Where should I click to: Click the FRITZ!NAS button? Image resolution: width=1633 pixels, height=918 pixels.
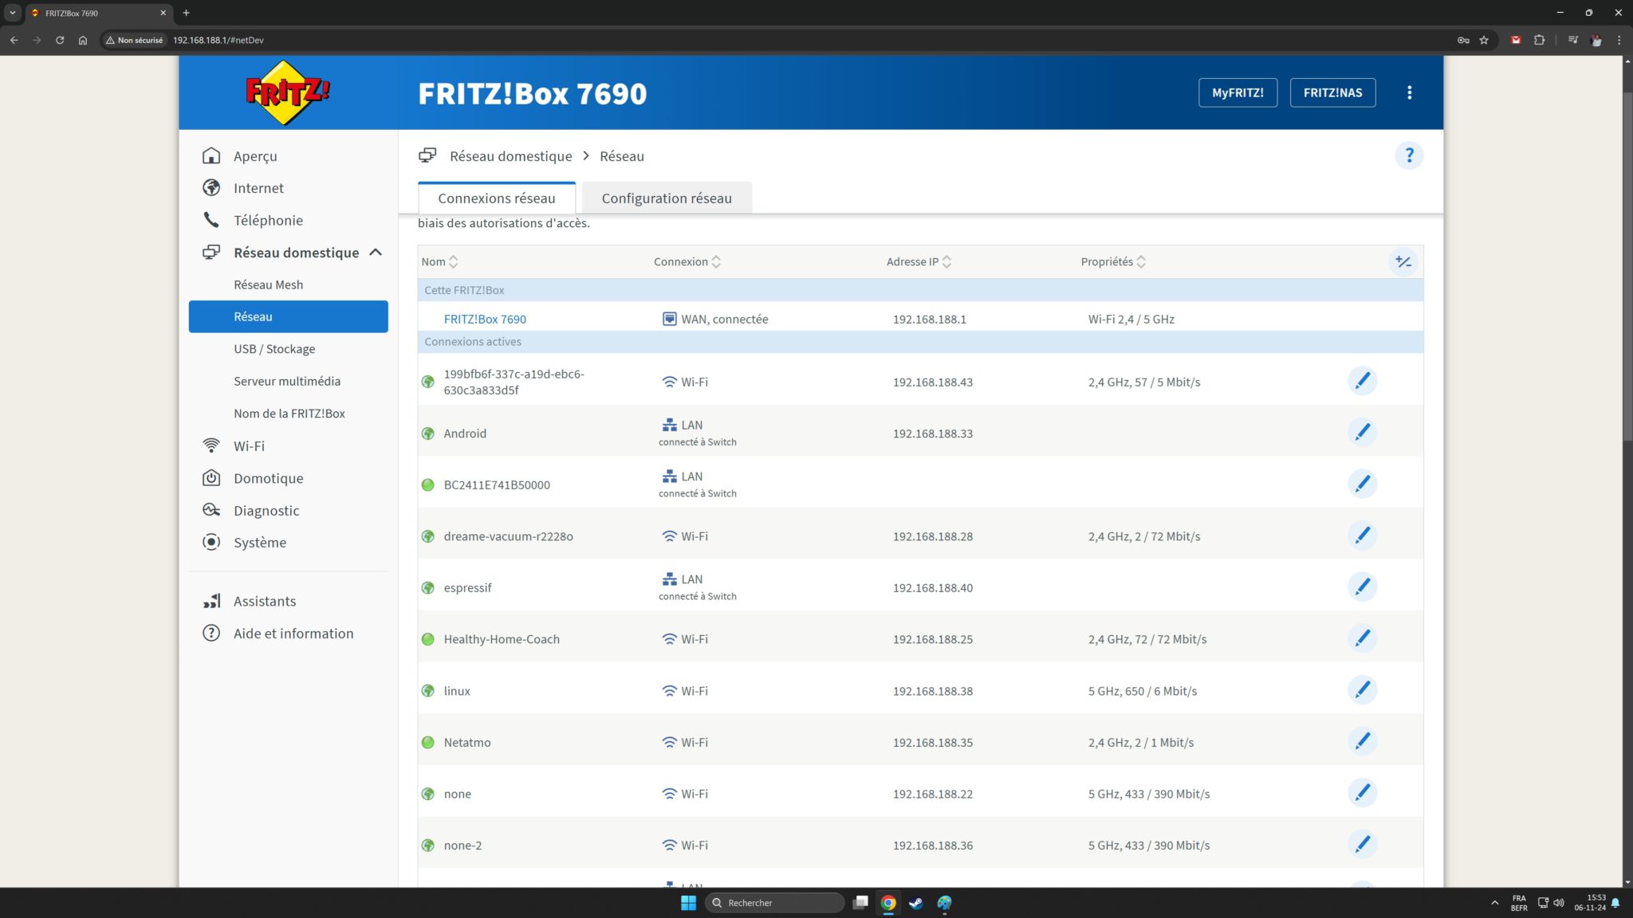coord(1332,92)
